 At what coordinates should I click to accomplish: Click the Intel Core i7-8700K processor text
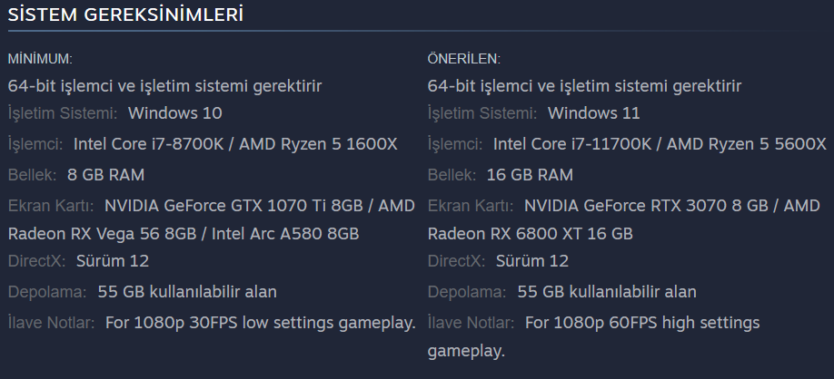pos(148,144)
